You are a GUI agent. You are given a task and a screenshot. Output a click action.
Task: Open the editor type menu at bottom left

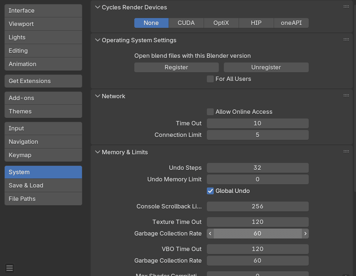coord(9,268)
